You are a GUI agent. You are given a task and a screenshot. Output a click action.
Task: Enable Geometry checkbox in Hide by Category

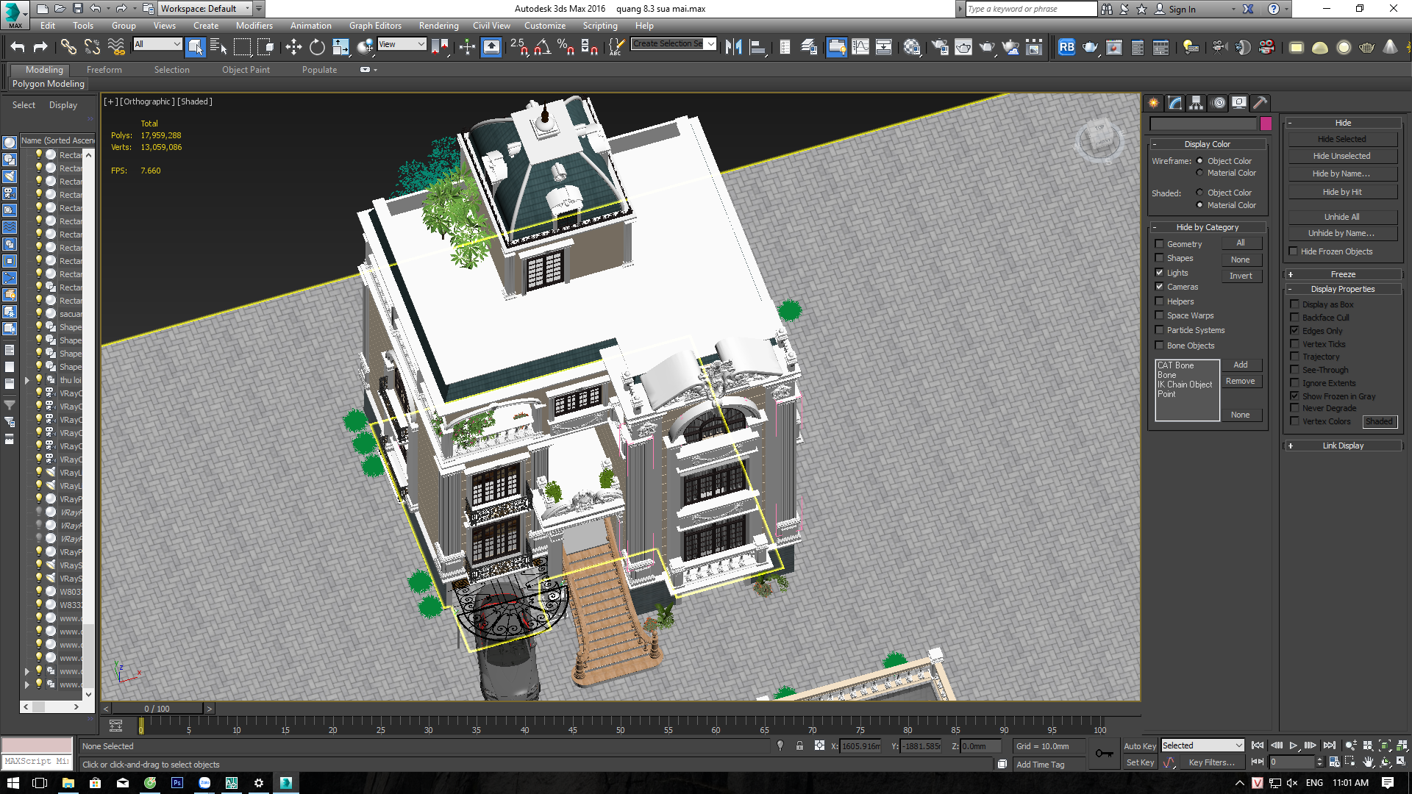[1160, 243]
